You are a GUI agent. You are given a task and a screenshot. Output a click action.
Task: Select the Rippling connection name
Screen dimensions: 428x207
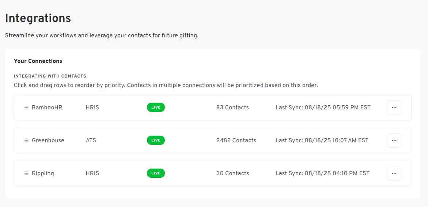43,173
